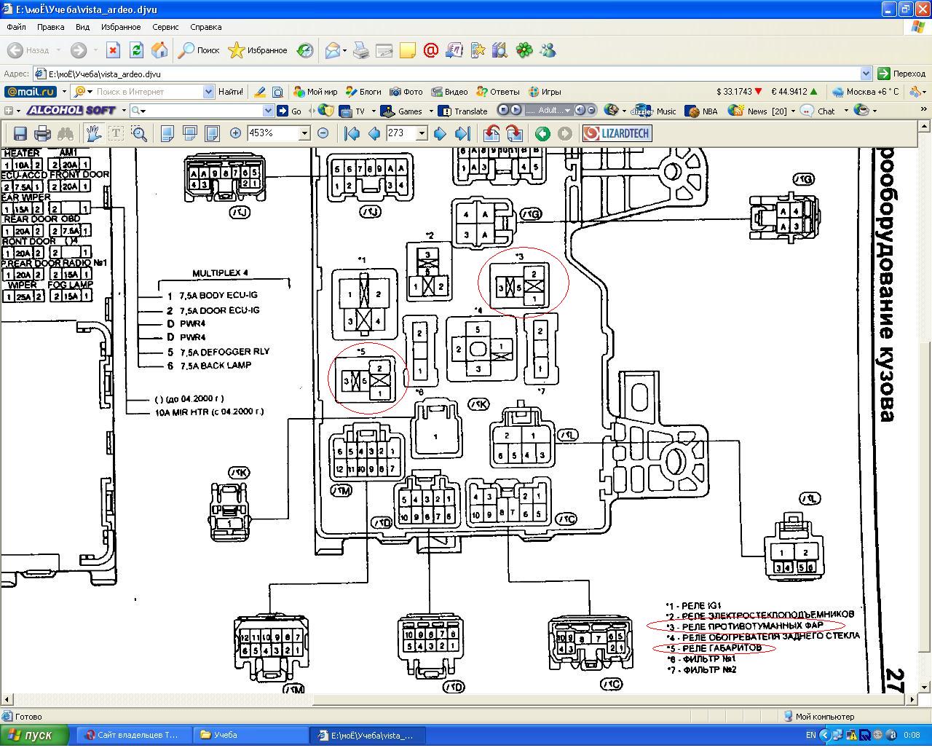The width and height of the screenshot is (932, 748).
Task: Click the green back navigation arrow
Action: coord(542,133)
